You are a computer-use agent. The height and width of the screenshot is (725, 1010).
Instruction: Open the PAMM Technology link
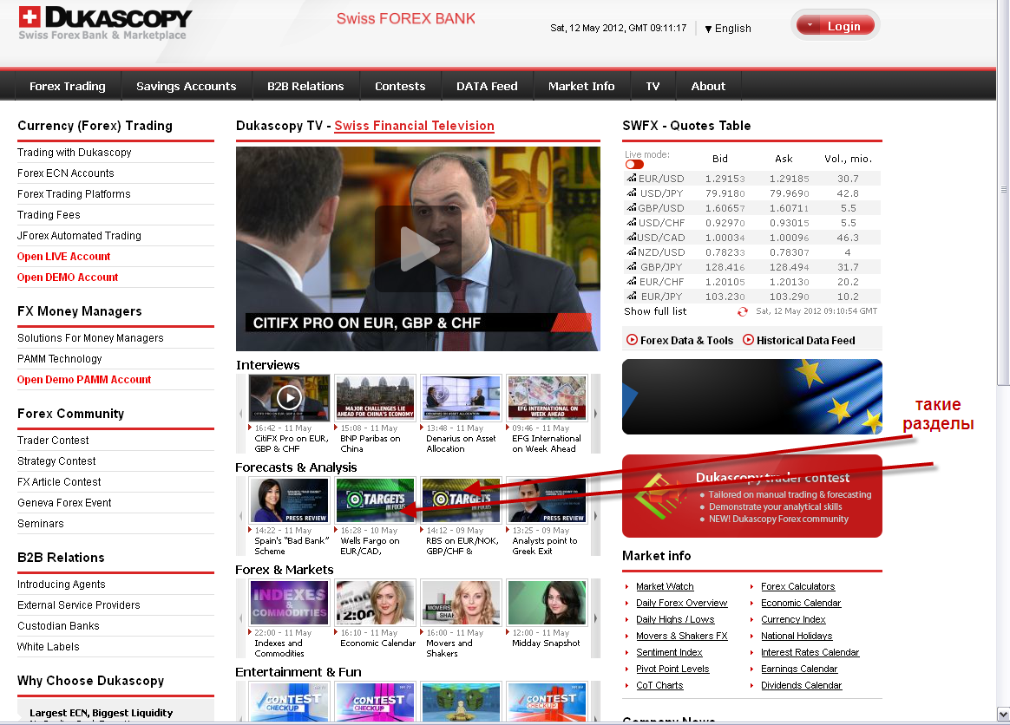[59, 359]
